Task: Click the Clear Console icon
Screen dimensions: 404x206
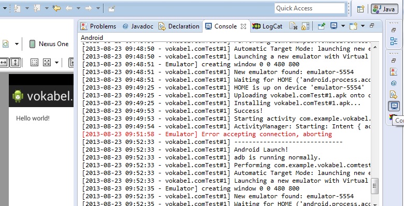Action: coord(294,26)
